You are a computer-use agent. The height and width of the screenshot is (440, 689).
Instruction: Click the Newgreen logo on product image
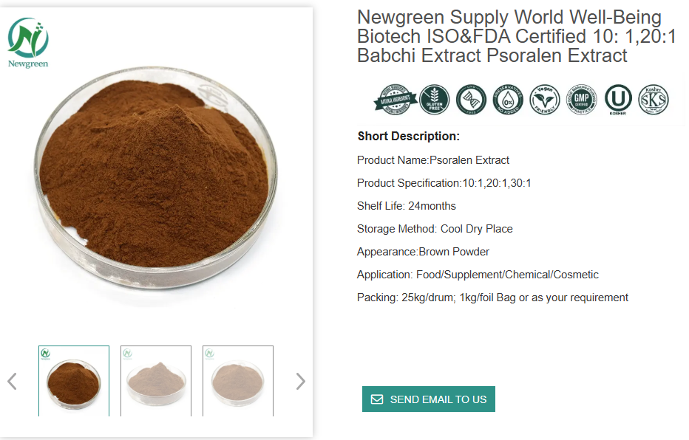click(28, 43)
